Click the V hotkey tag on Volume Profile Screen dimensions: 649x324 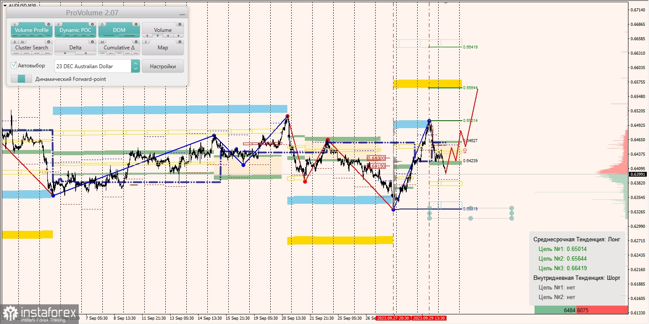pyautogui.click(x=14, y=24)
